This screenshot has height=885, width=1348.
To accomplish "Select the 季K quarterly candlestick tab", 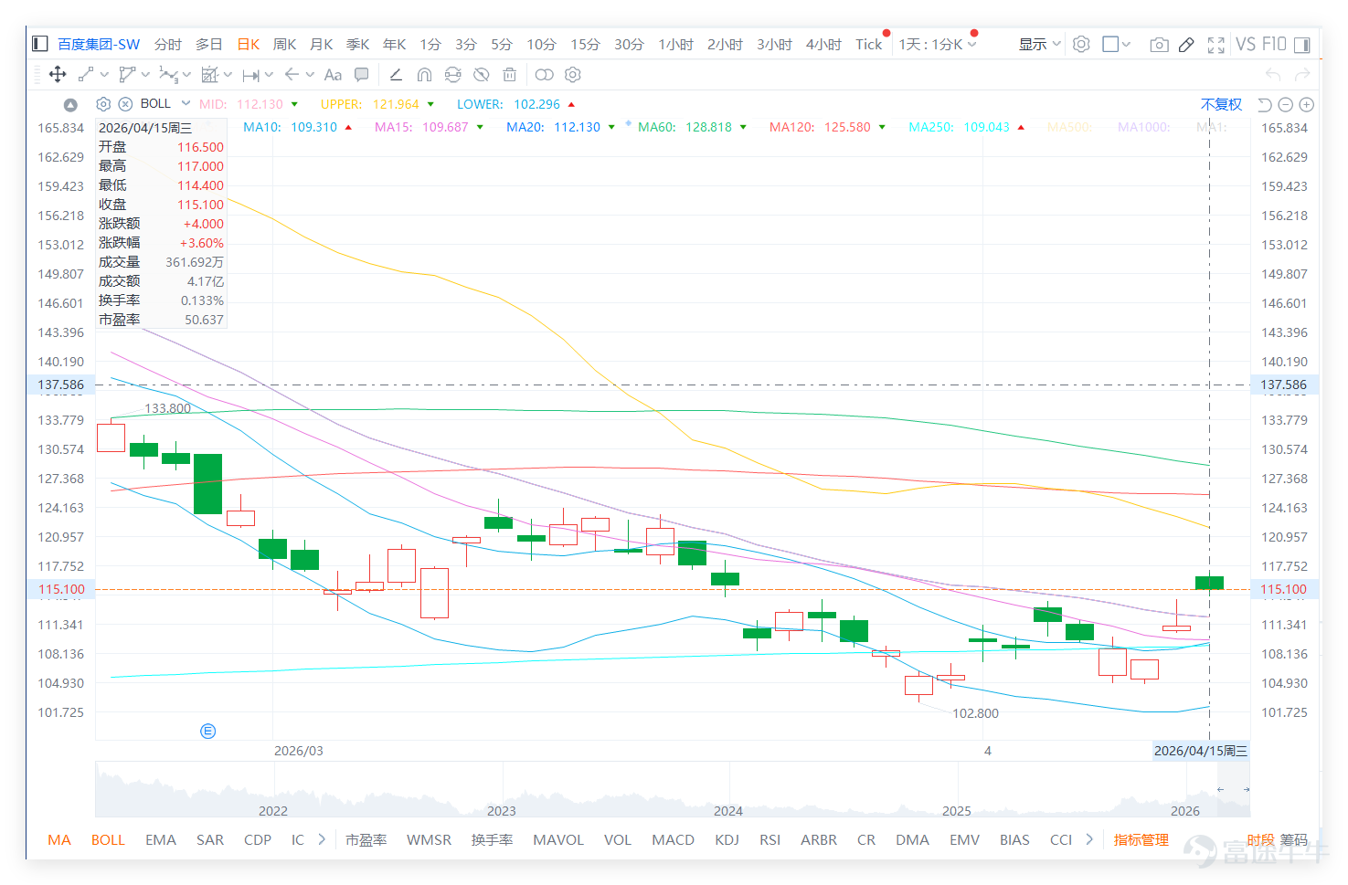I will point(357,44).
